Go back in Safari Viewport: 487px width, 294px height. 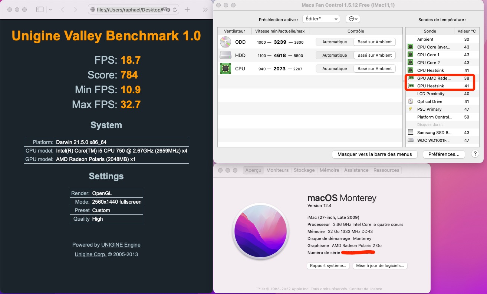(62, 10)
